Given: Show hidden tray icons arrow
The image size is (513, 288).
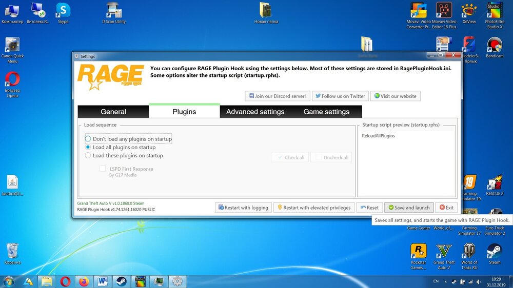Looking at the screenshot, I should coord(446,281).
